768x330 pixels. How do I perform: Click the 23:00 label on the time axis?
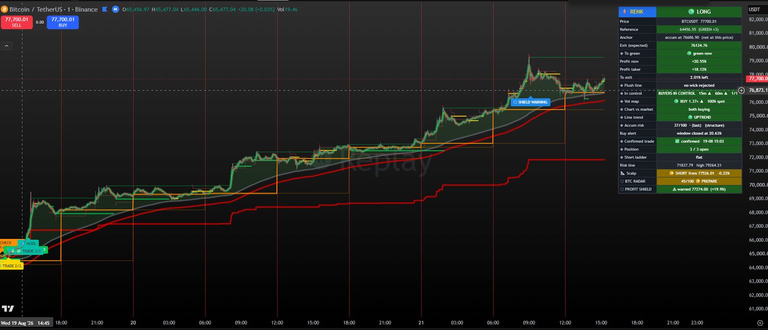pos(697,323)
